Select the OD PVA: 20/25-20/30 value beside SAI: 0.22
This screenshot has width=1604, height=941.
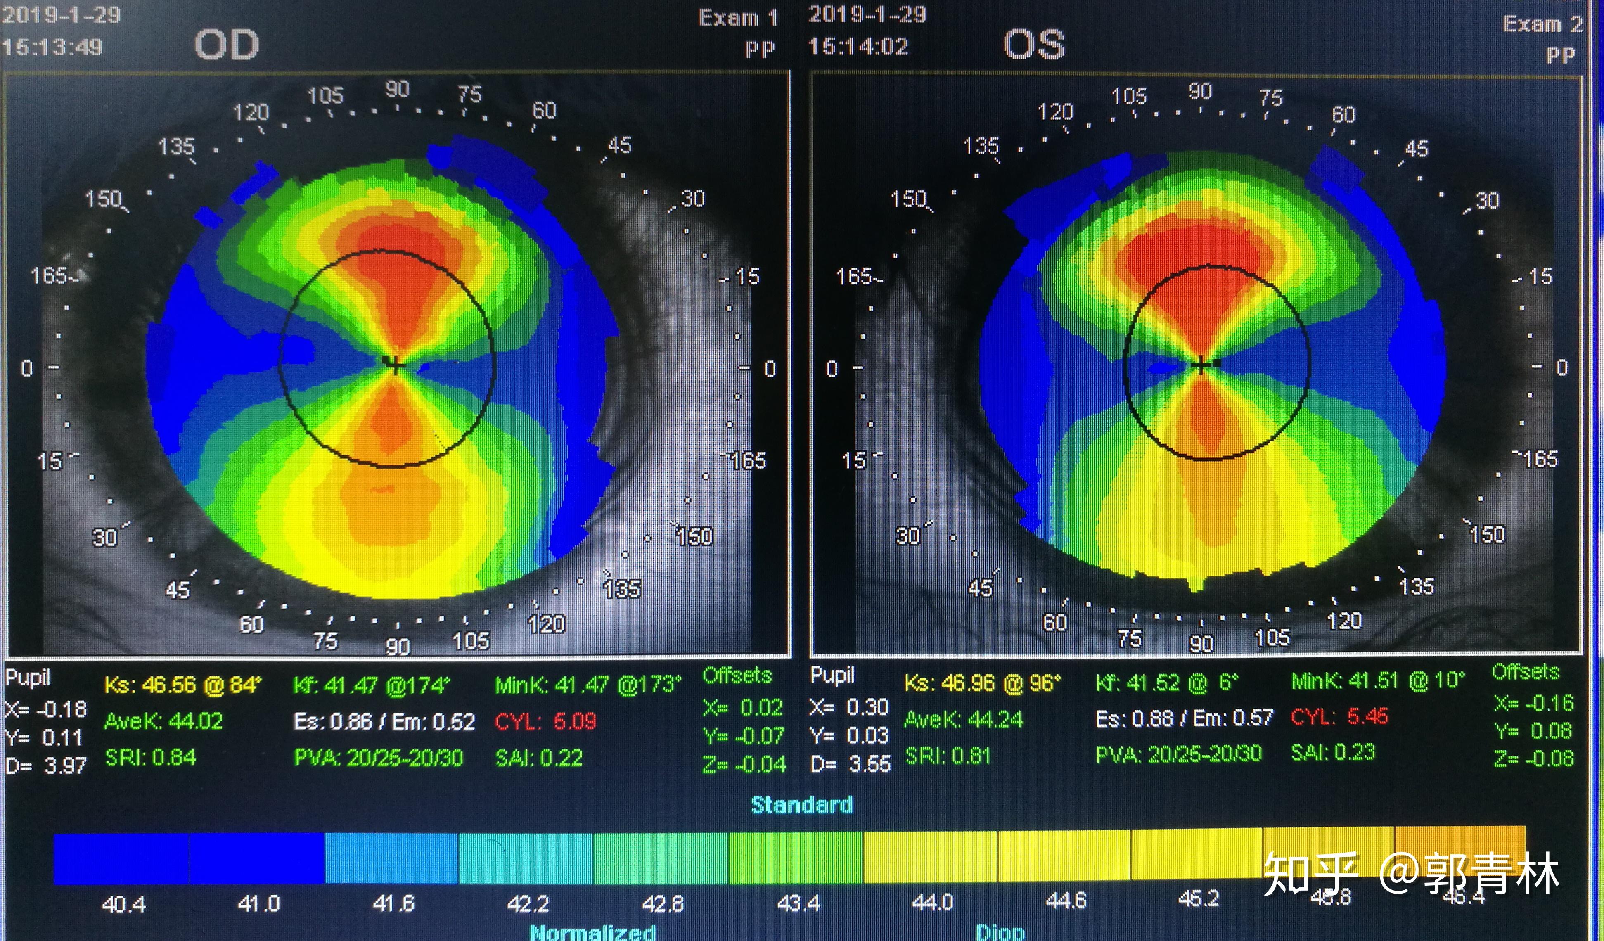click(378, 758)
